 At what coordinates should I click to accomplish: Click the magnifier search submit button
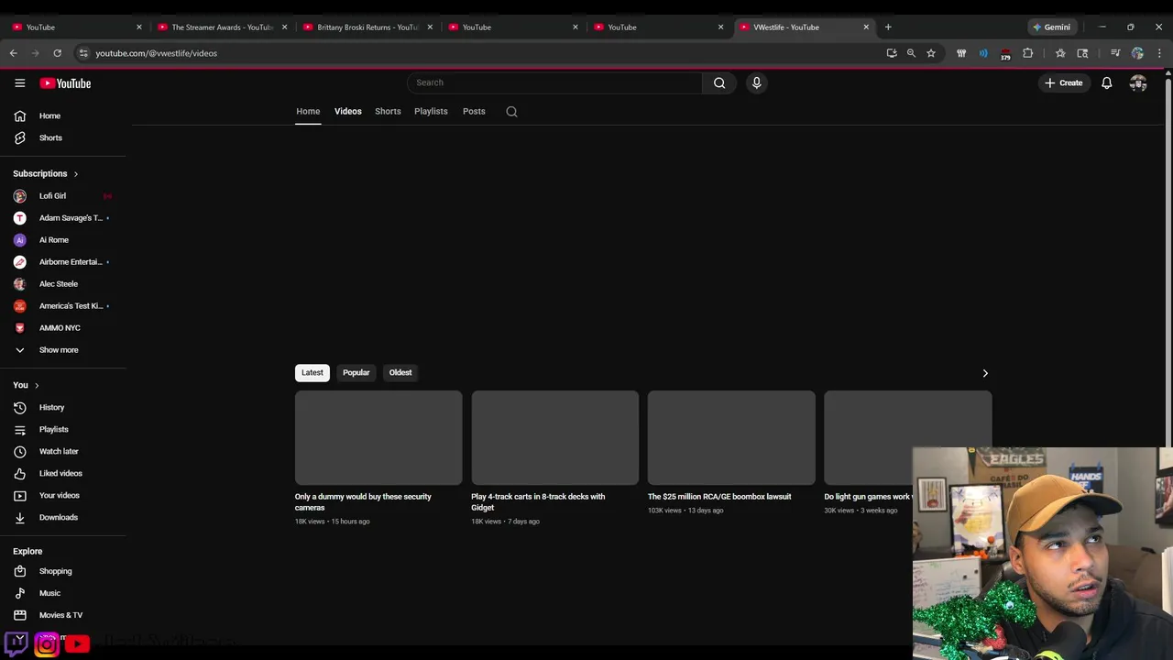pos(719,82)
